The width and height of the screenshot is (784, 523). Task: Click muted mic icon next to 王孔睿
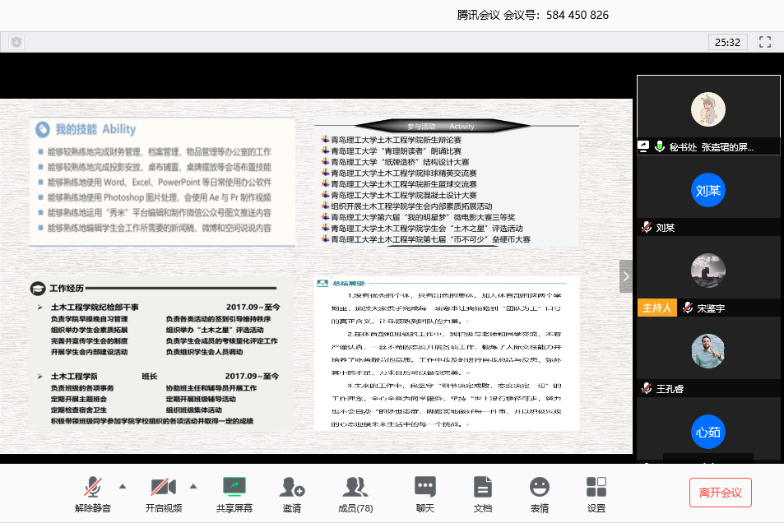coord(647,388)
